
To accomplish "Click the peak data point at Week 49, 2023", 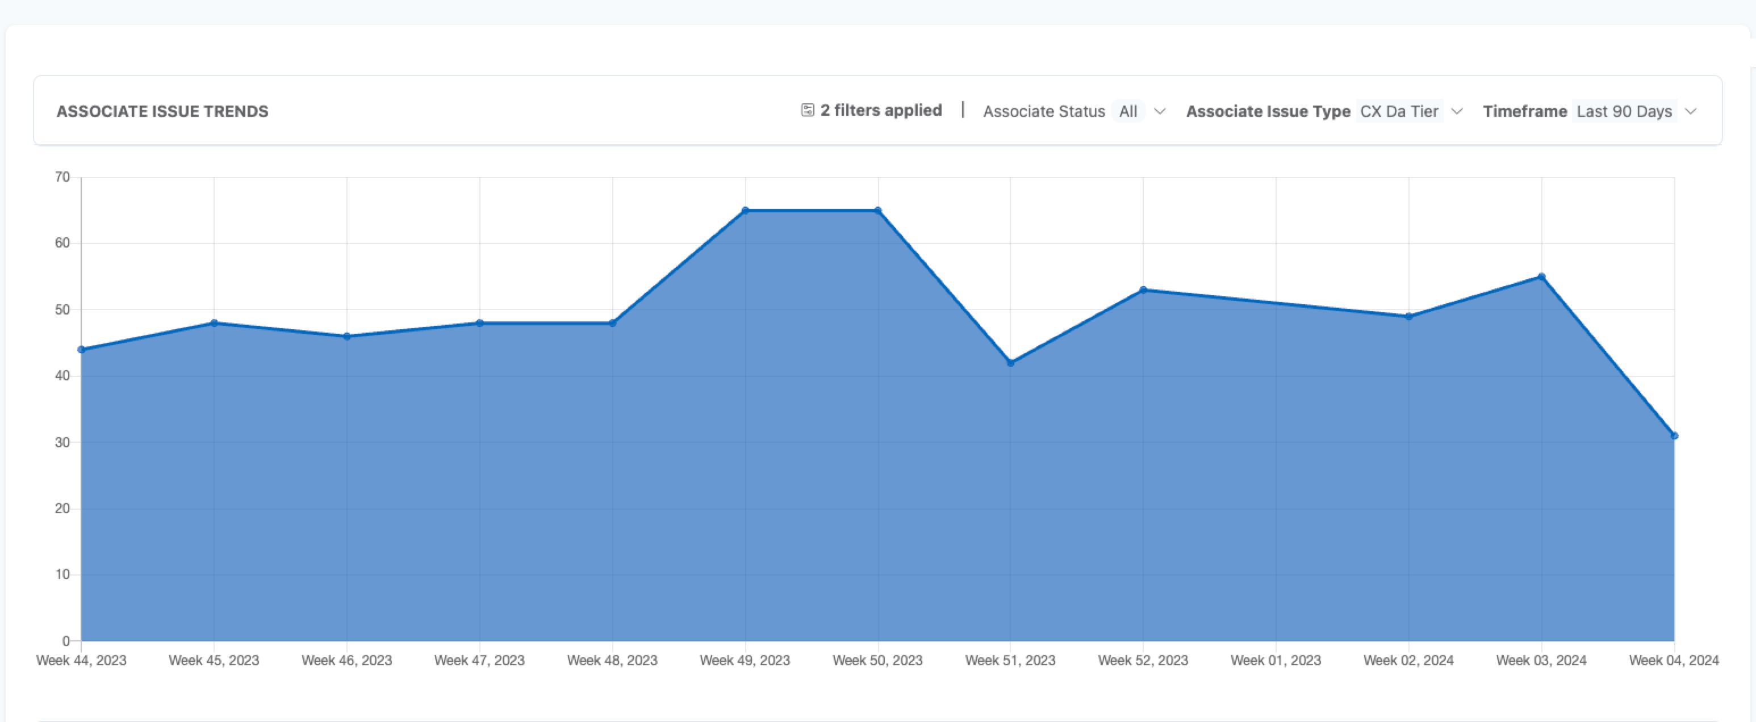I will point(745,211).
